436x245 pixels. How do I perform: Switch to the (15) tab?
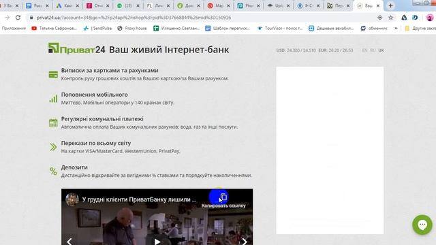point(128,5)
